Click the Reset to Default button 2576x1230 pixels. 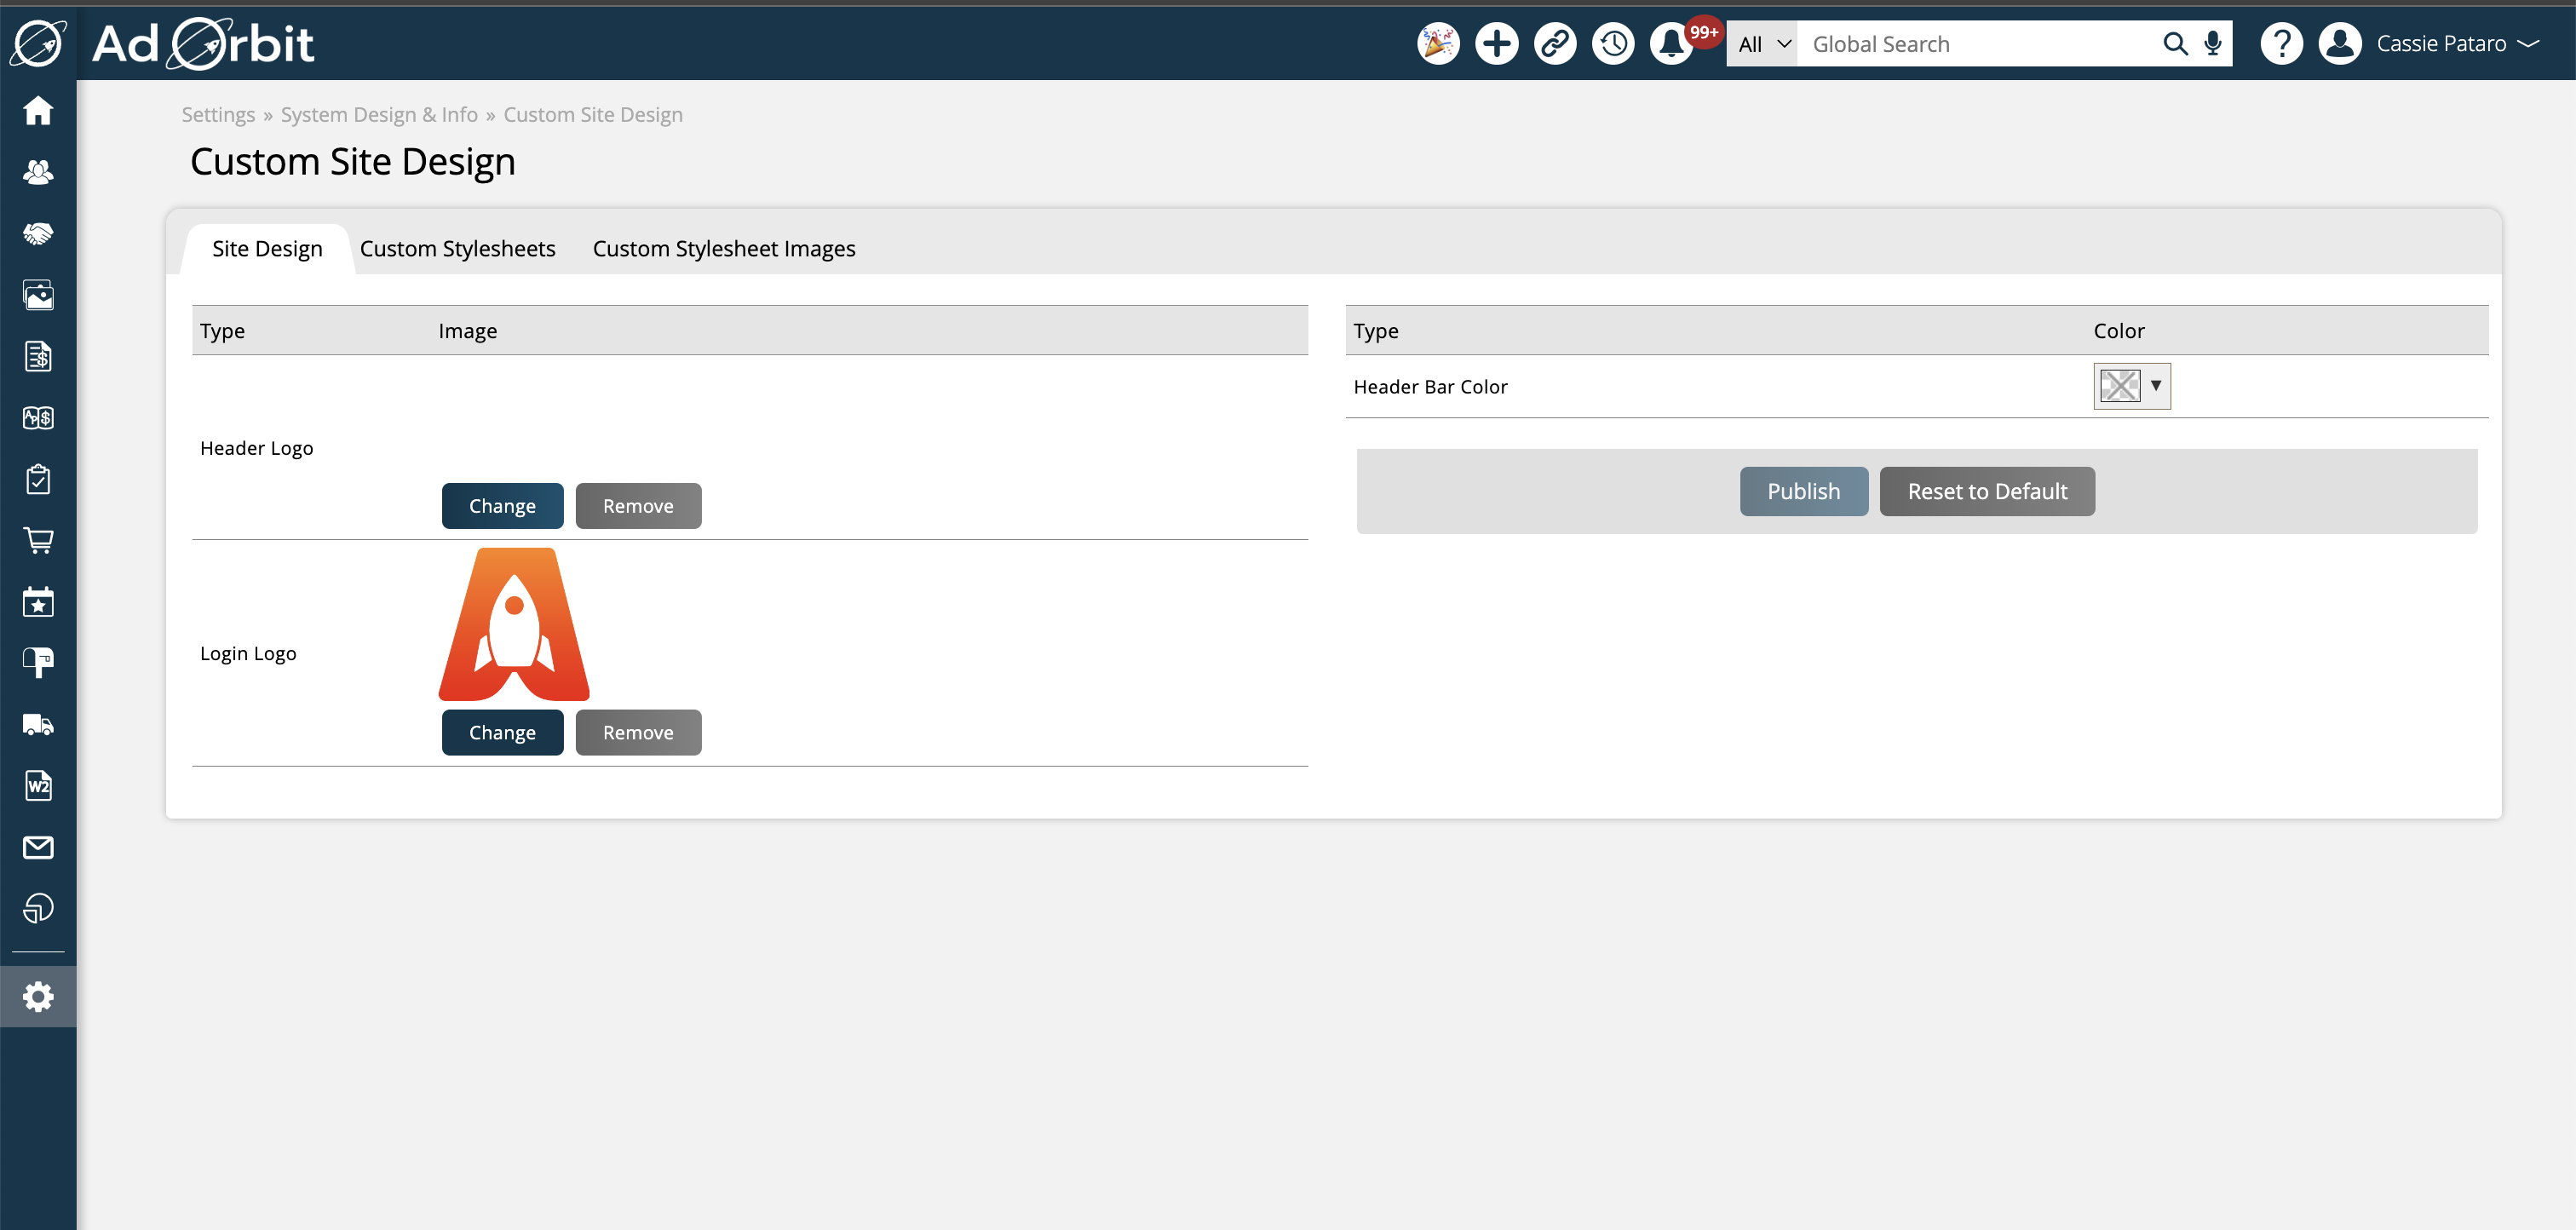coord(1988,491)
